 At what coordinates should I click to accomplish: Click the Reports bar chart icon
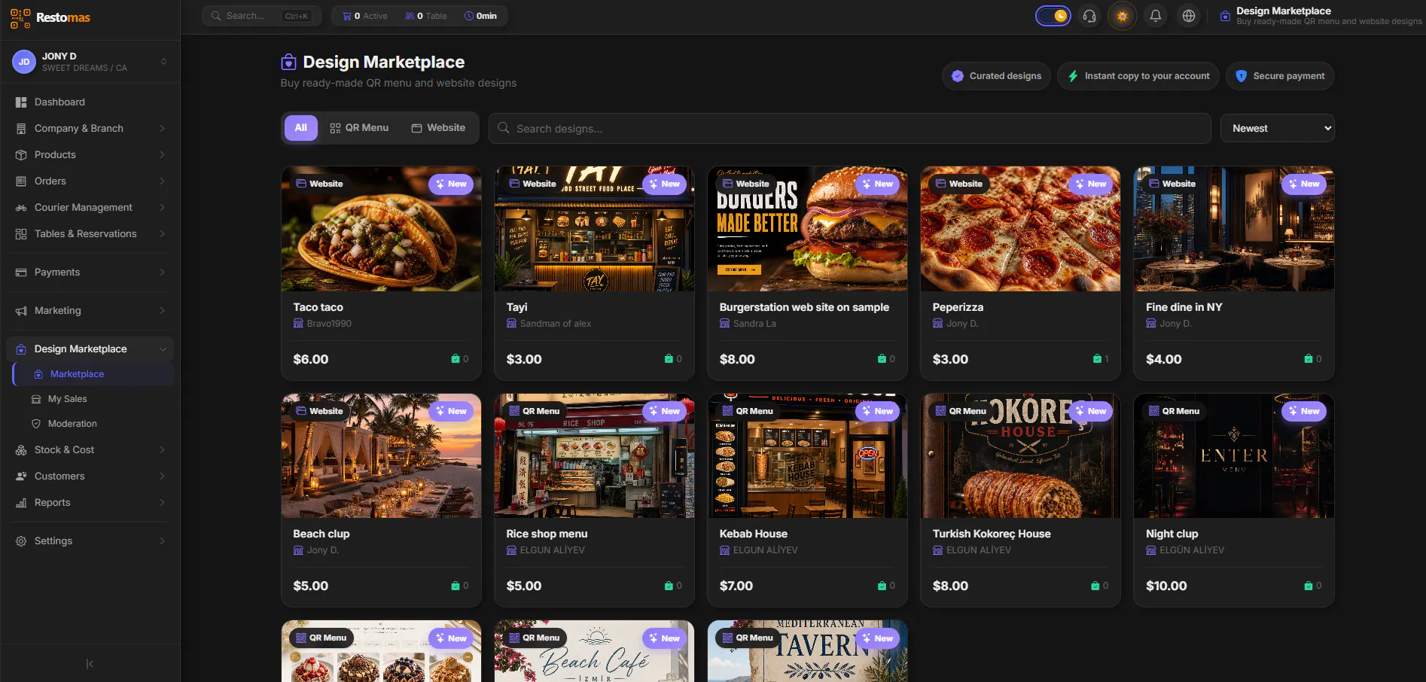[x=21, y=503]
